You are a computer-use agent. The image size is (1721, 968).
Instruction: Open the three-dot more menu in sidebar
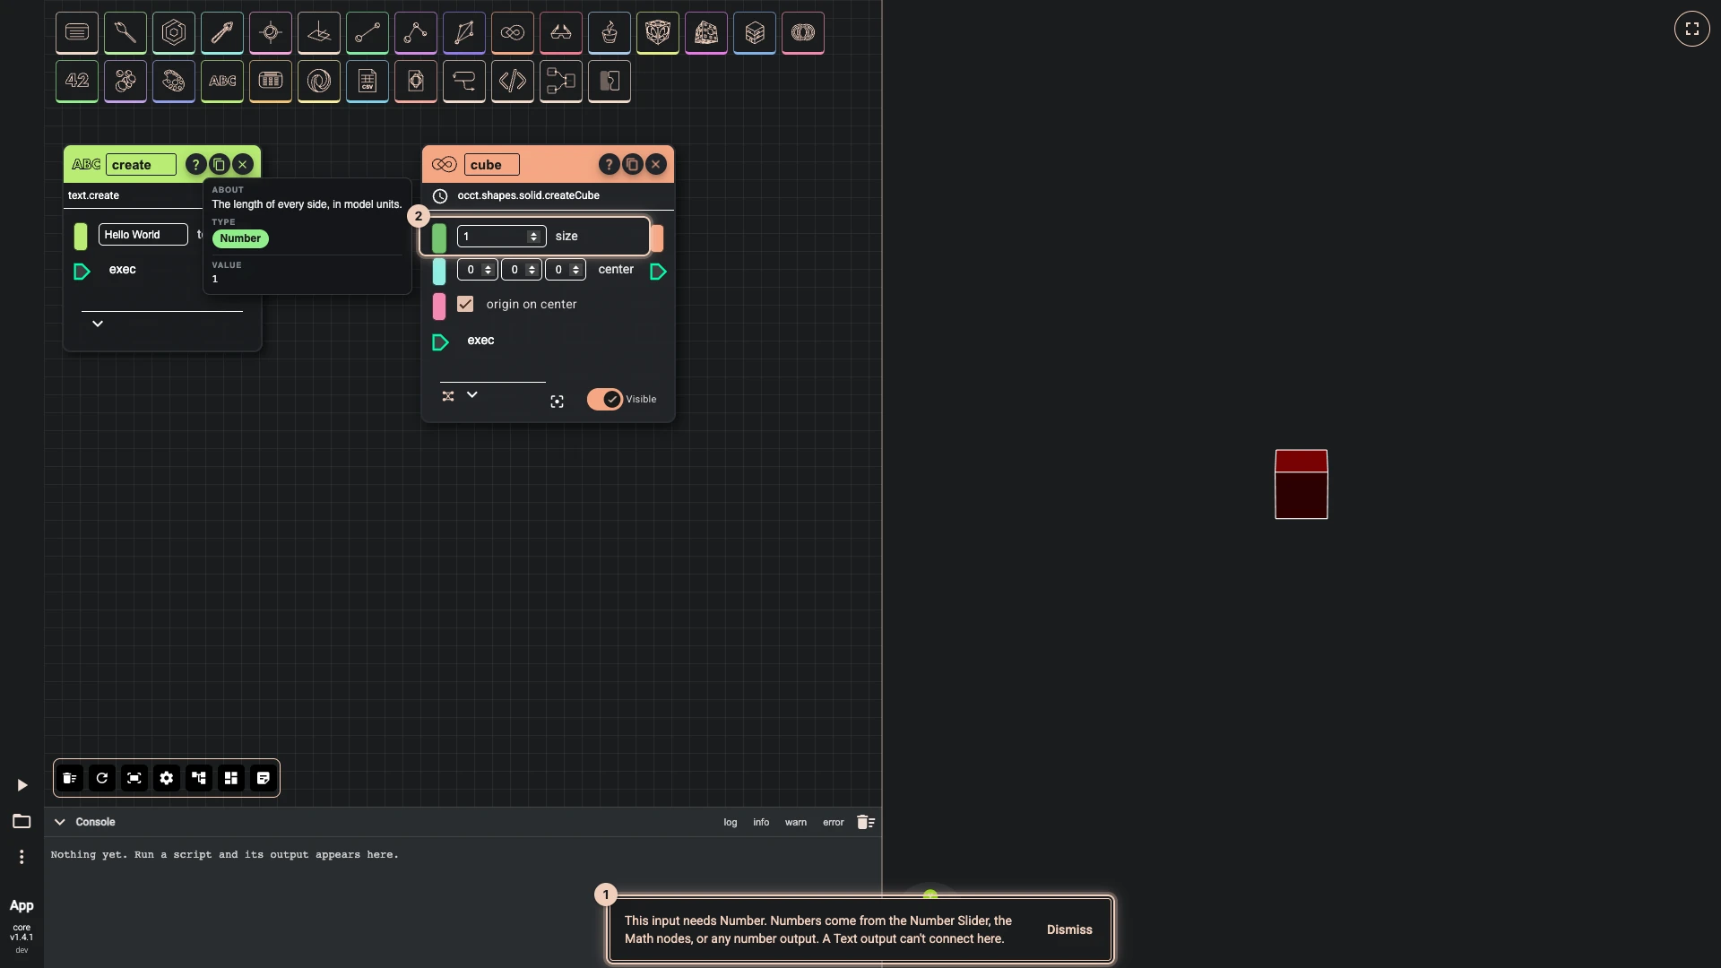click(22, 857)
